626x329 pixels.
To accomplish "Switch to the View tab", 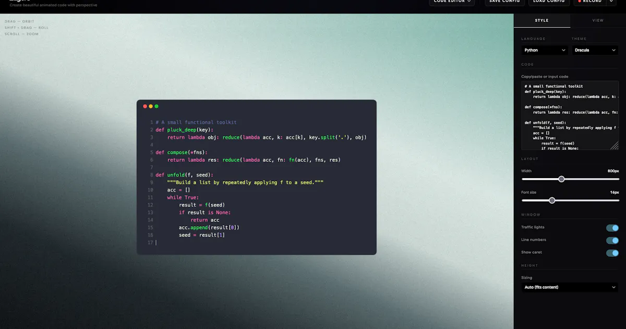I will click(598, 20).
